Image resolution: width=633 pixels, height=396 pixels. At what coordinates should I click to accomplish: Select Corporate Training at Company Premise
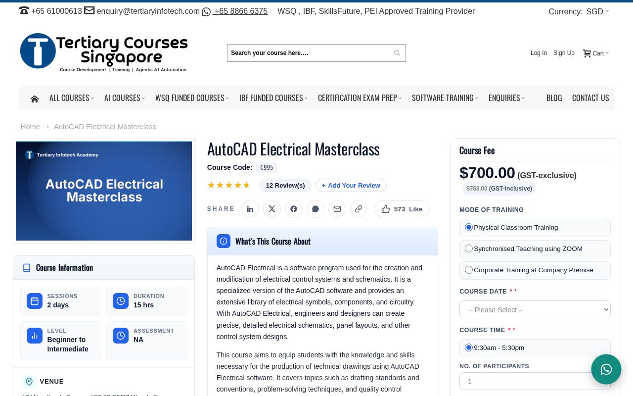click(469, 270)
